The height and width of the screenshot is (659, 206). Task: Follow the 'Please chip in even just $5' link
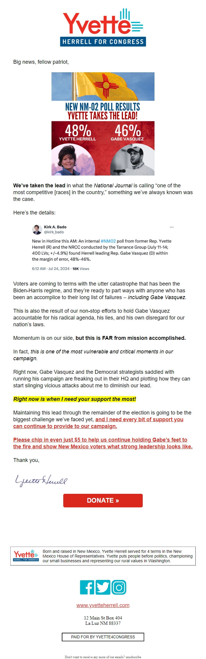[x=103, y=443]
